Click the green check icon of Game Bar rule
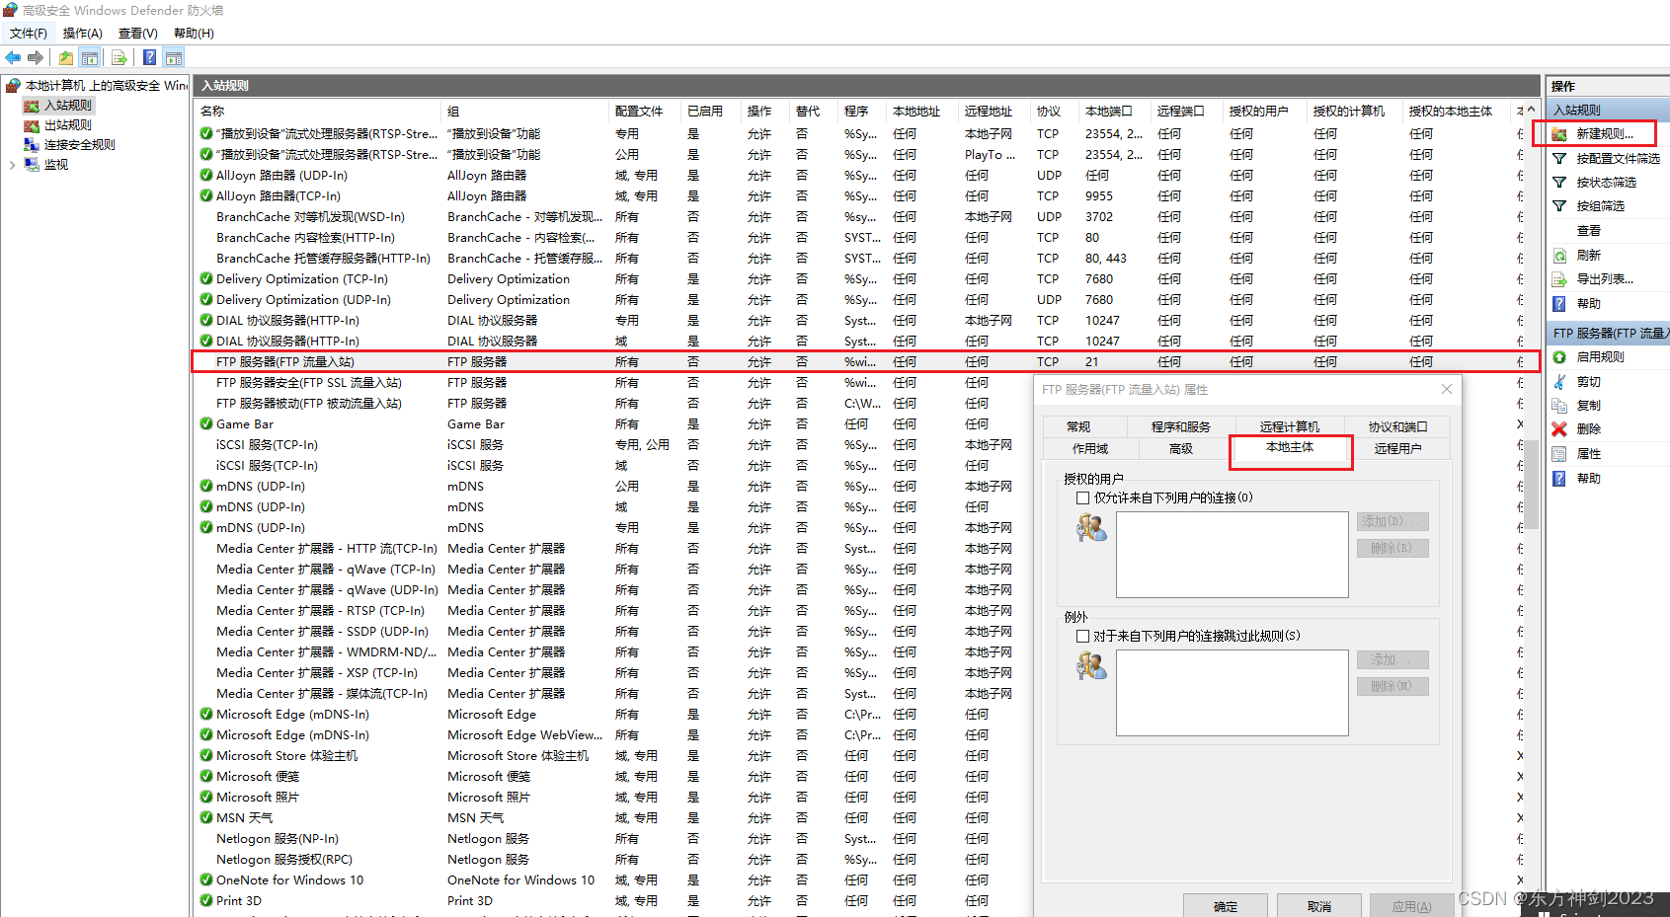The height and width of the screenshot is (917, 1670). pos(206,424)
